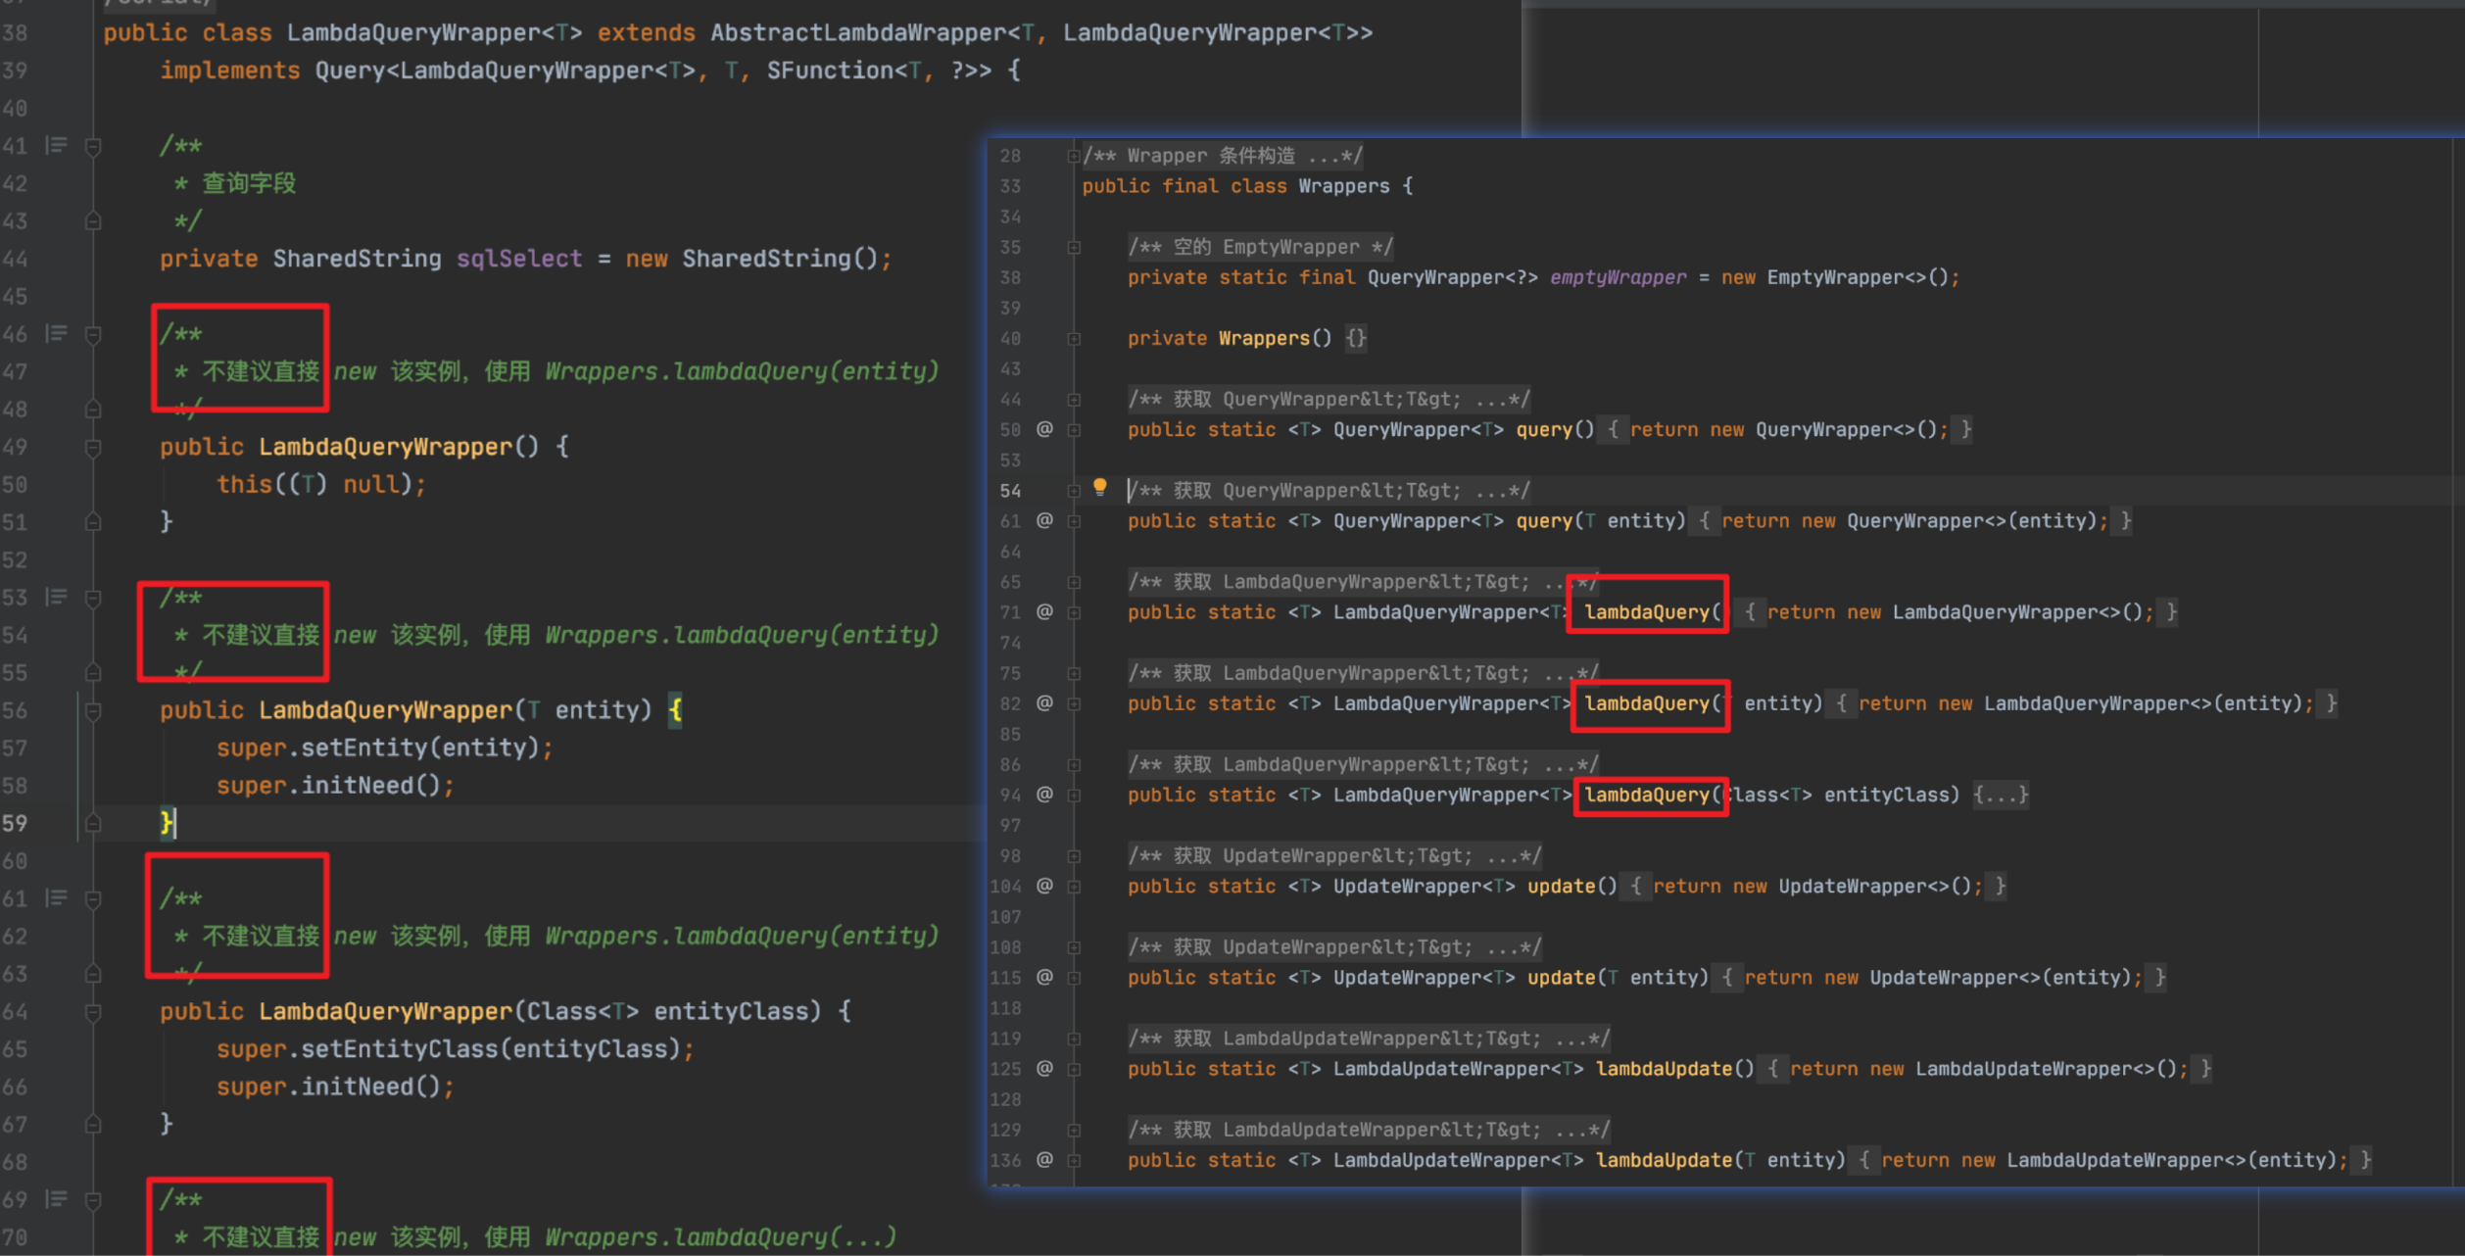Click the @ gutter icon beside query(T entity) line 61
The height and width of the screenshot is (1256, 2465).
(x=1044, y=520)
